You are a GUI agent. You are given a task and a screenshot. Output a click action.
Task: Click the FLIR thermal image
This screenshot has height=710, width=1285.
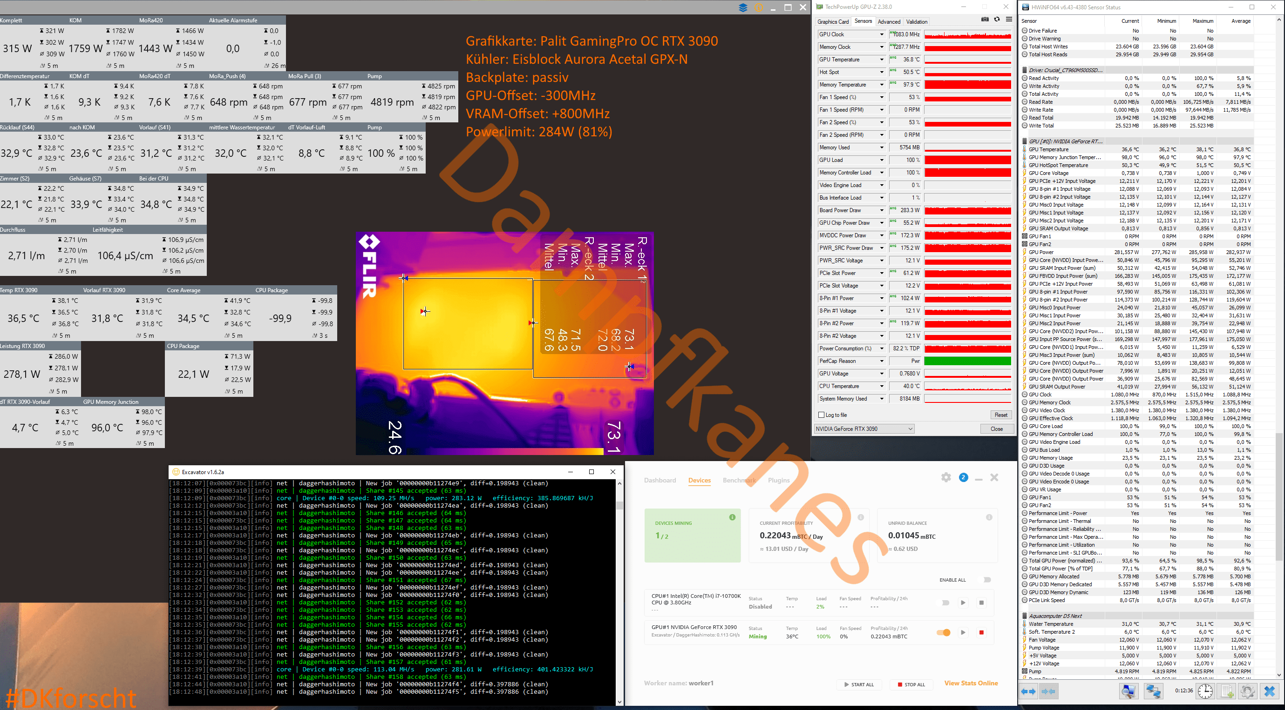[504, 343]
